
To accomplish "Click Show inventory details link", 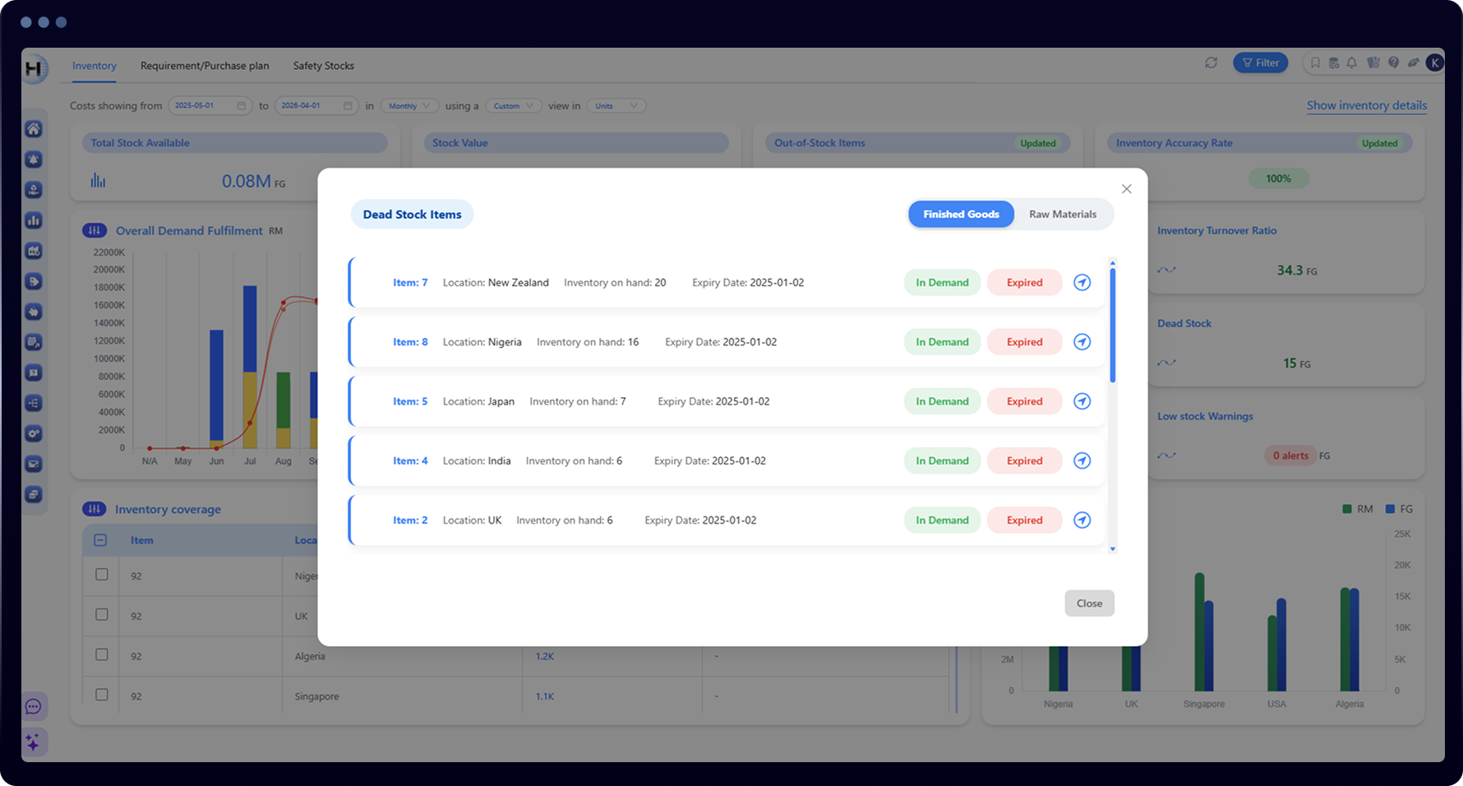I will point(1367,105).
